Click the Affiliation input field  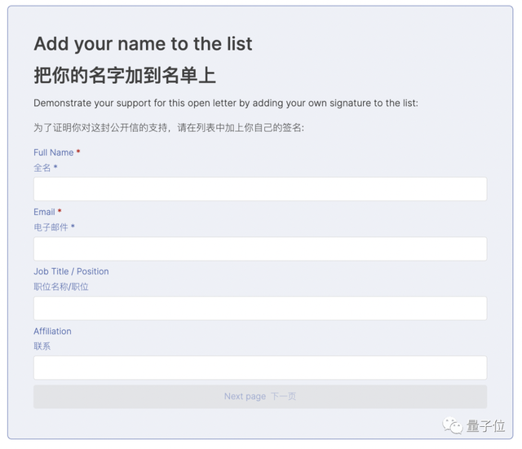pos(260,368)
